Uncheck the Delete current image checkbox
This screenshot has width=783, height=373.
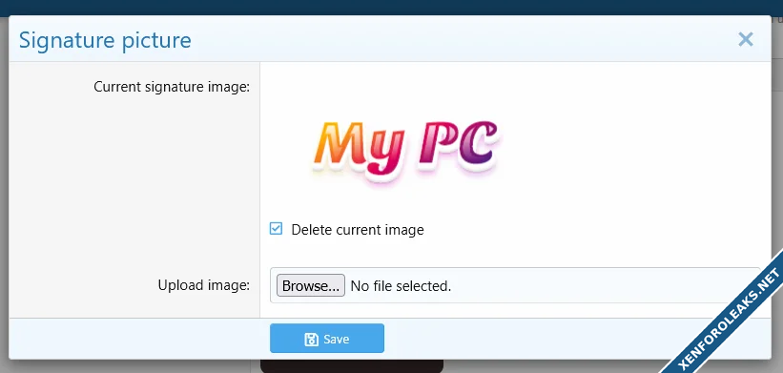276,229
